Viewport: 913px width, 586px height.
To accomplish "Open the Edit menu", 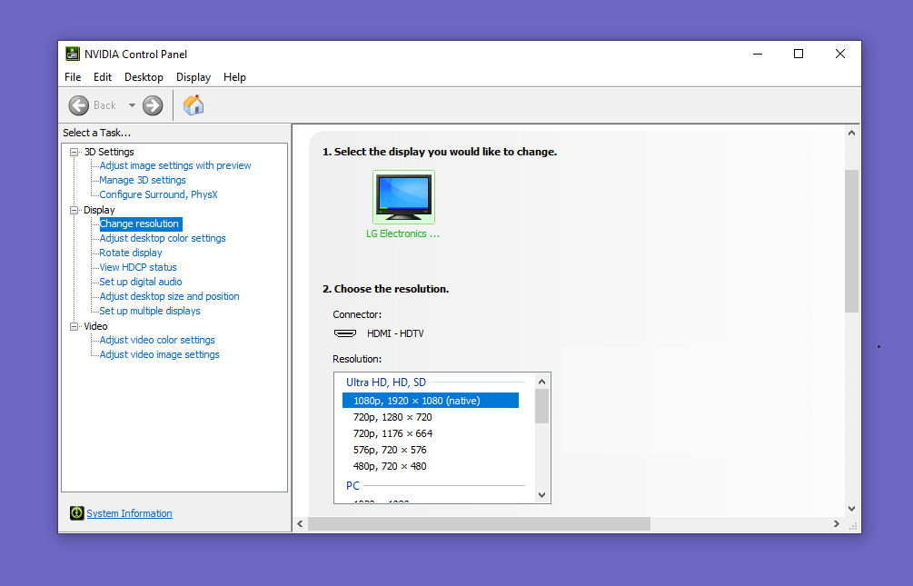I will (x=103, y=77).
